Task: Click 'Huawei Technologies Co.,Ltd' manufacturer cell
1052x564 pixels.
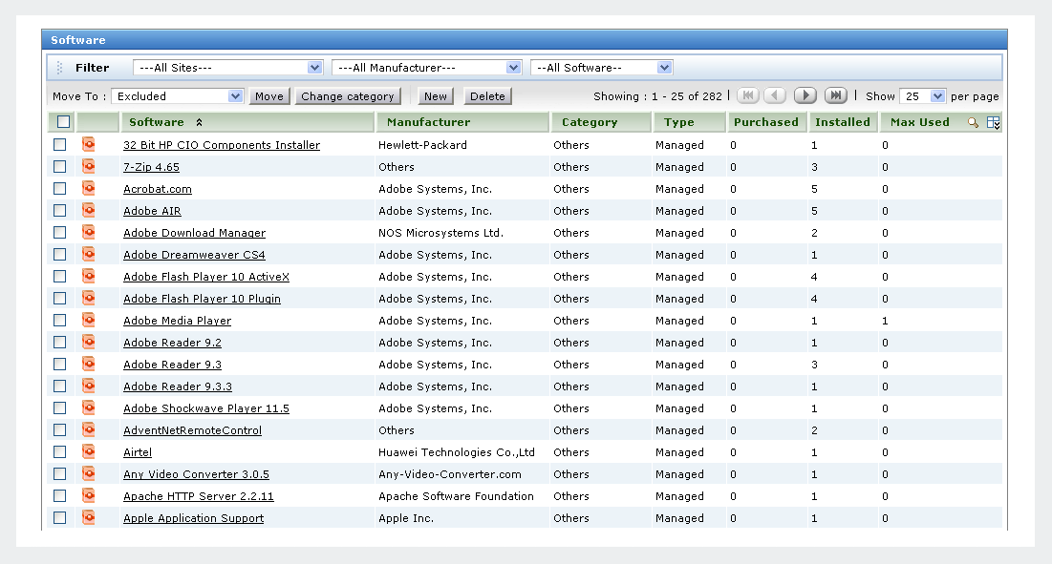Action: tap(456, 452)
